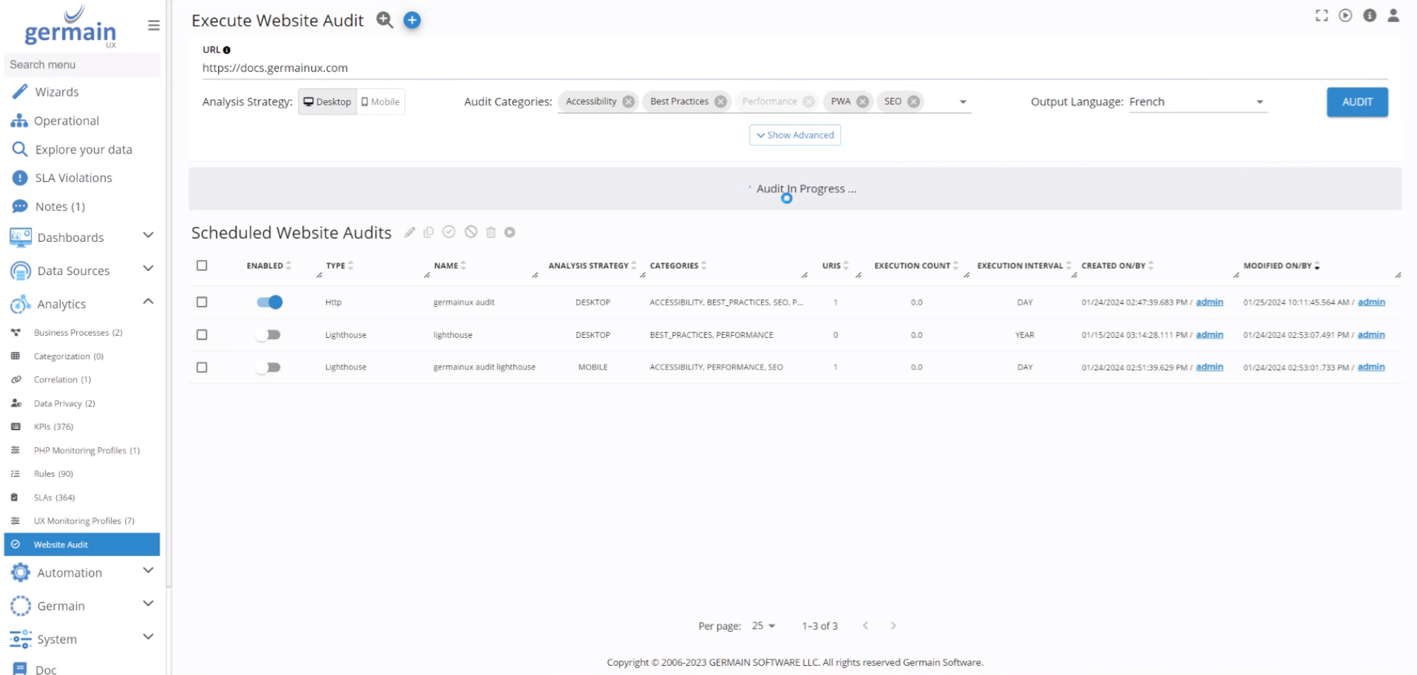Run the selected audit with the play icon
This screenshot has height=675, width=1417.
tap(510, 231)
